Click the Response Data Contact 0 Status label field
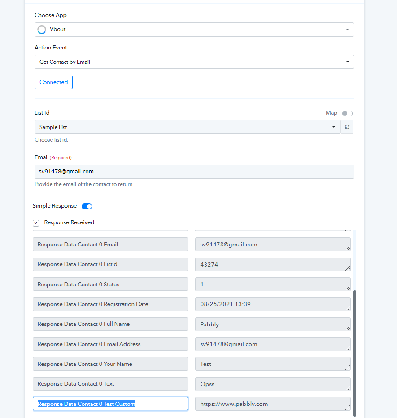Viewport: 397px width, 418px height. pos(110,284)
